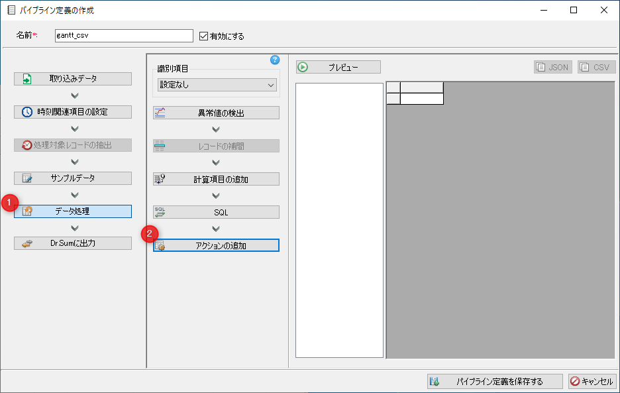Click the gear-table icon on アクションの追加

(160, 246)
